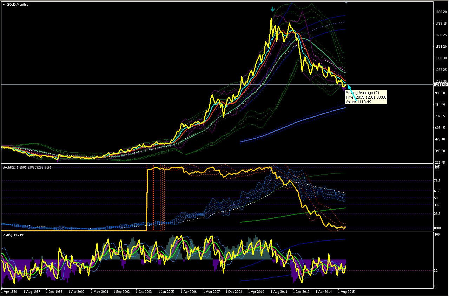Click the triangle beside GOLD,Monthly title
The height and width of the screenshot is (296, 449).
(x=4, y=5)
